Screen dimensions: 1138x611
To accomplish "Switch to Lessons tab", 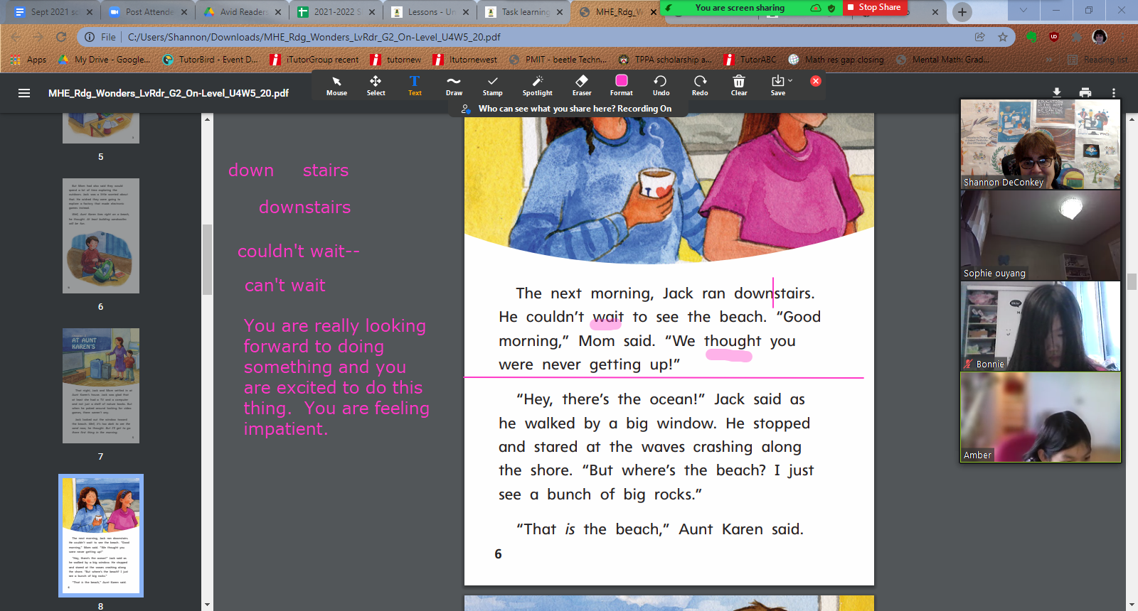I will click(x=431, y=12).
